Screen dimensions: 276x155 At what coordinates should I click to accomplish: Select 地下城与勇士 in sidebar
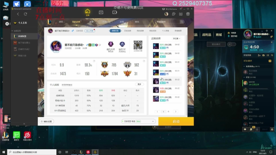pyautogui.click(x=24, y=43)
